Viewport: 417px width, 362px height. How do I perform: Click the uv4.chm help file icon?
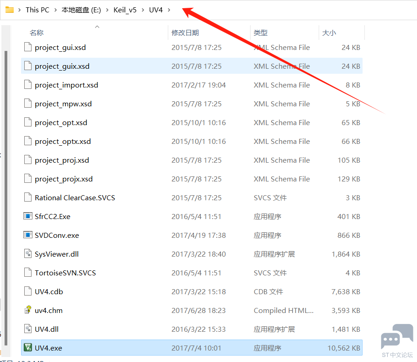pos(27,310)
